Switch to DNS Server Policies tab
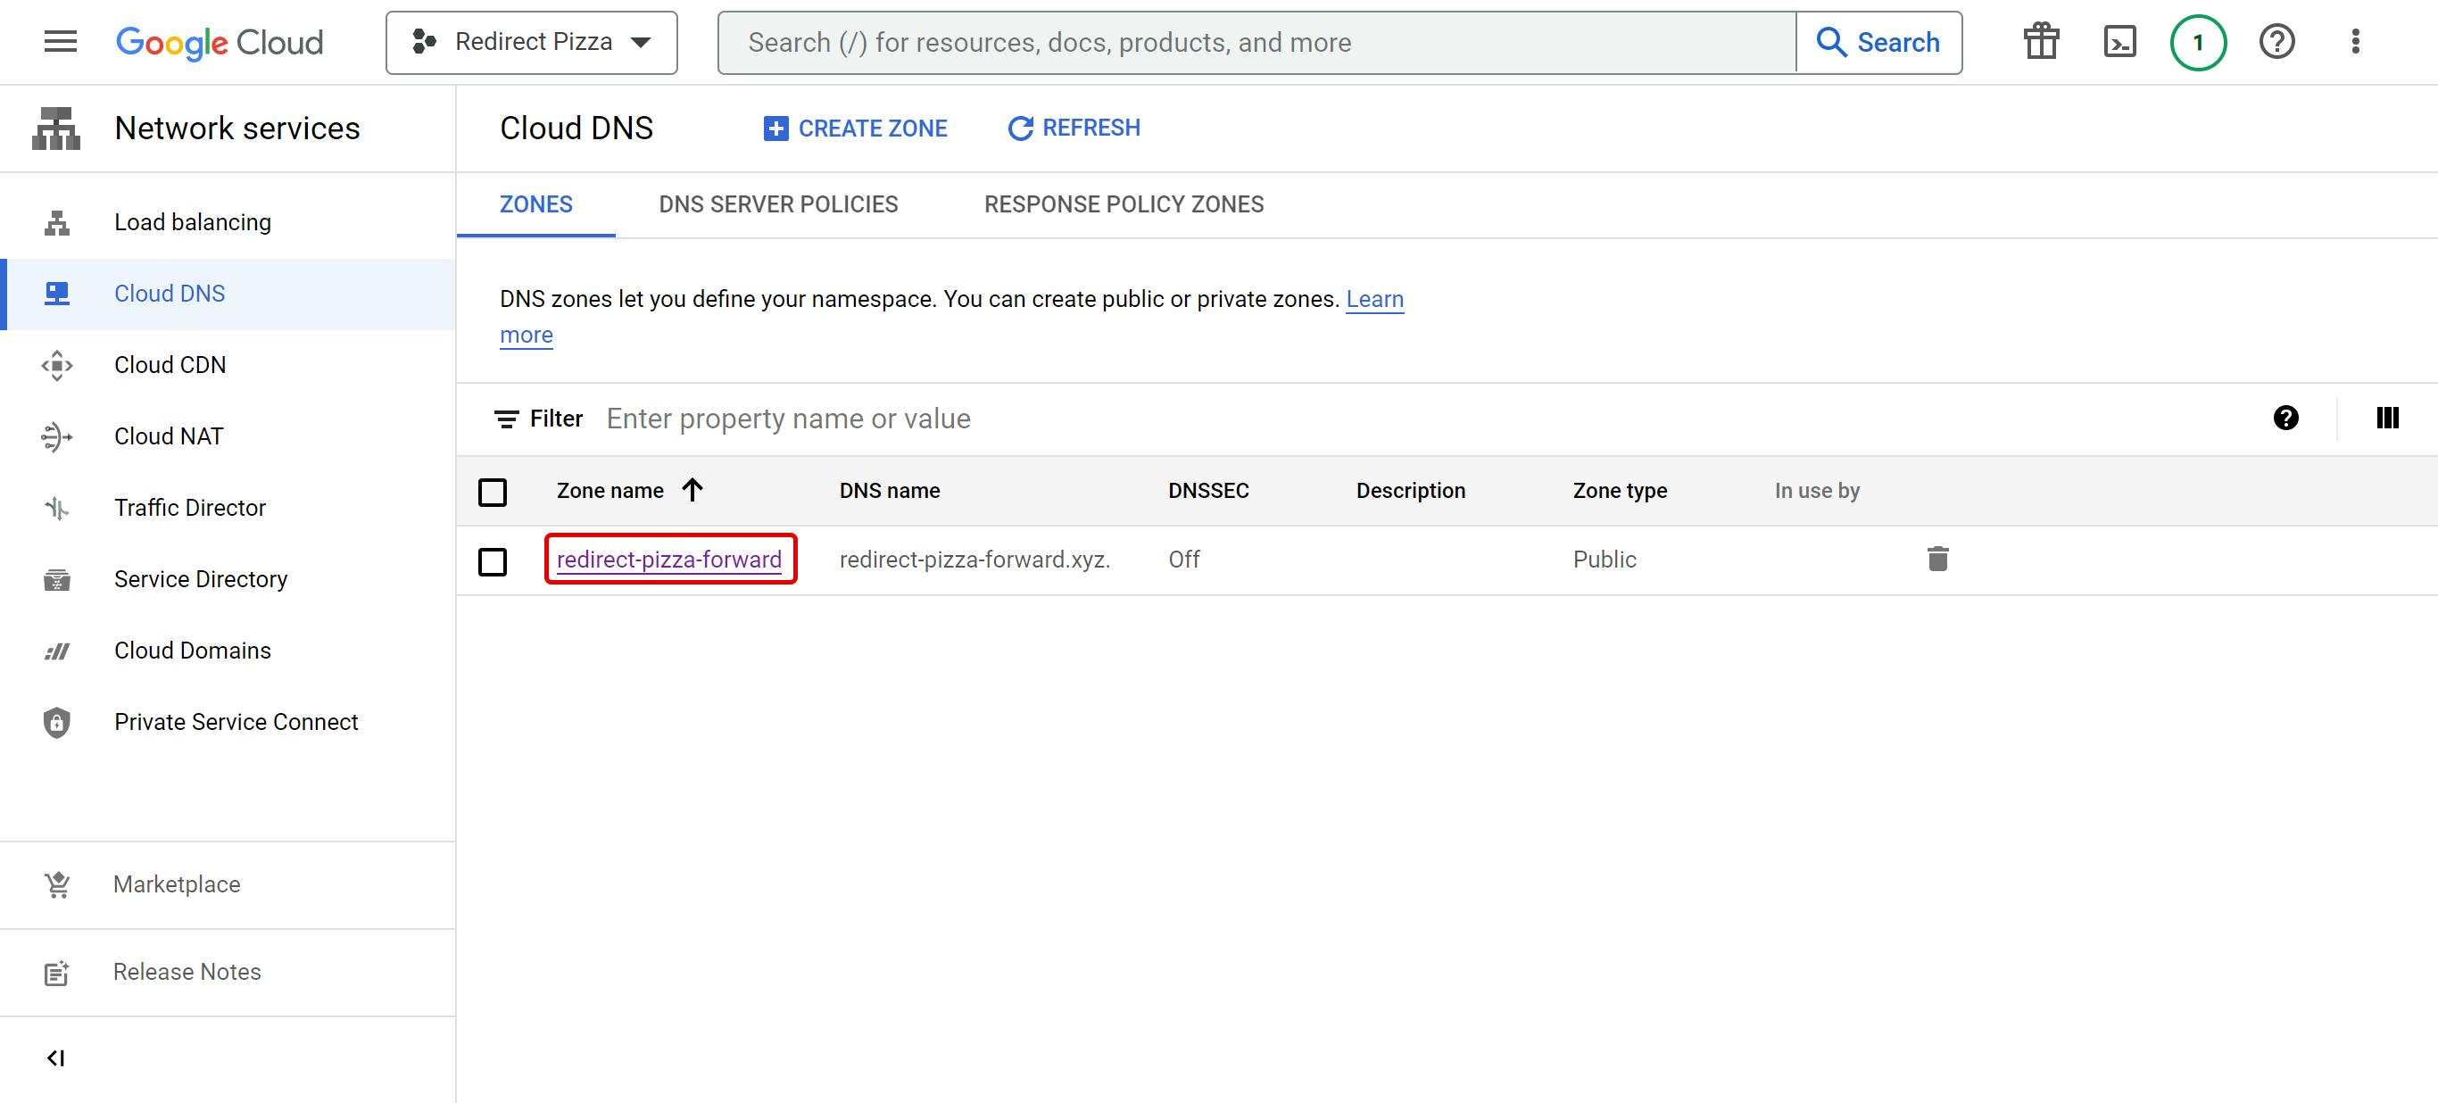Screen dimensions: 2438x1103 coord(777,204)
